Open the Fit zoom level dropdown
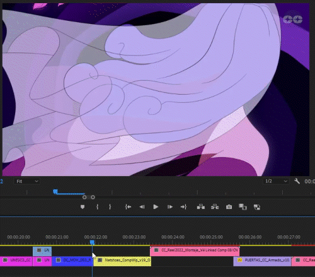Screen dimensions: 315x277 point(27,181)
